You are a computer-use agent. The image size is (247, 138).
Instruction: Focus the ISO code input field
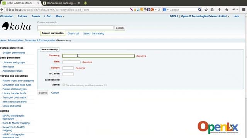[68, 74]
